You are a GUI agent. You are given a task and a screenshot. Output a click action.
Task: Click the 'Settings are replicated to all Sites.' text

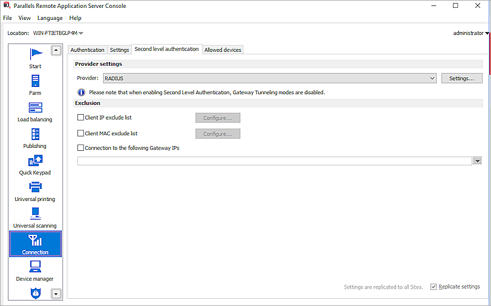tap(383, 287)
